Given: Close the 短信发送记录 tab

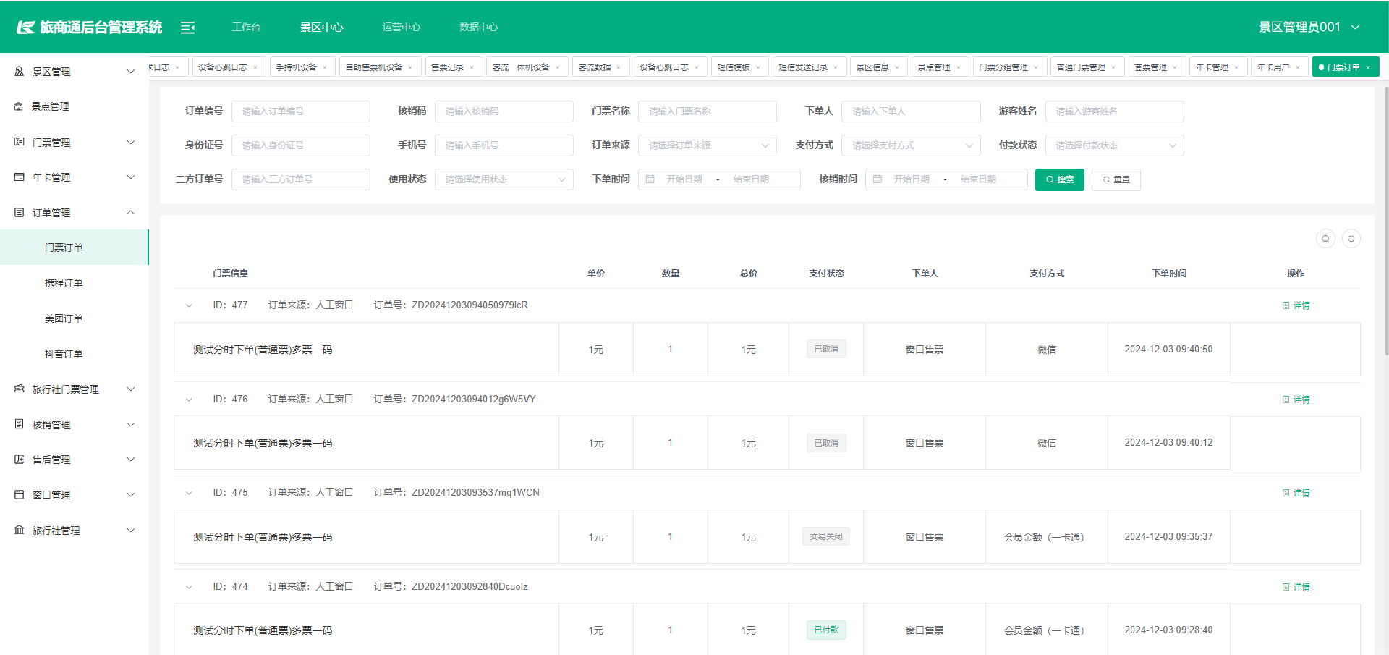Looking at the screenshot, I should coord(836,67).
